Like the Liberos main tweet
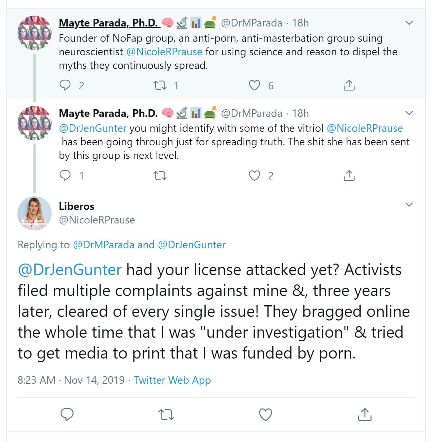432x442 pixels. click(x=265, y=415)
